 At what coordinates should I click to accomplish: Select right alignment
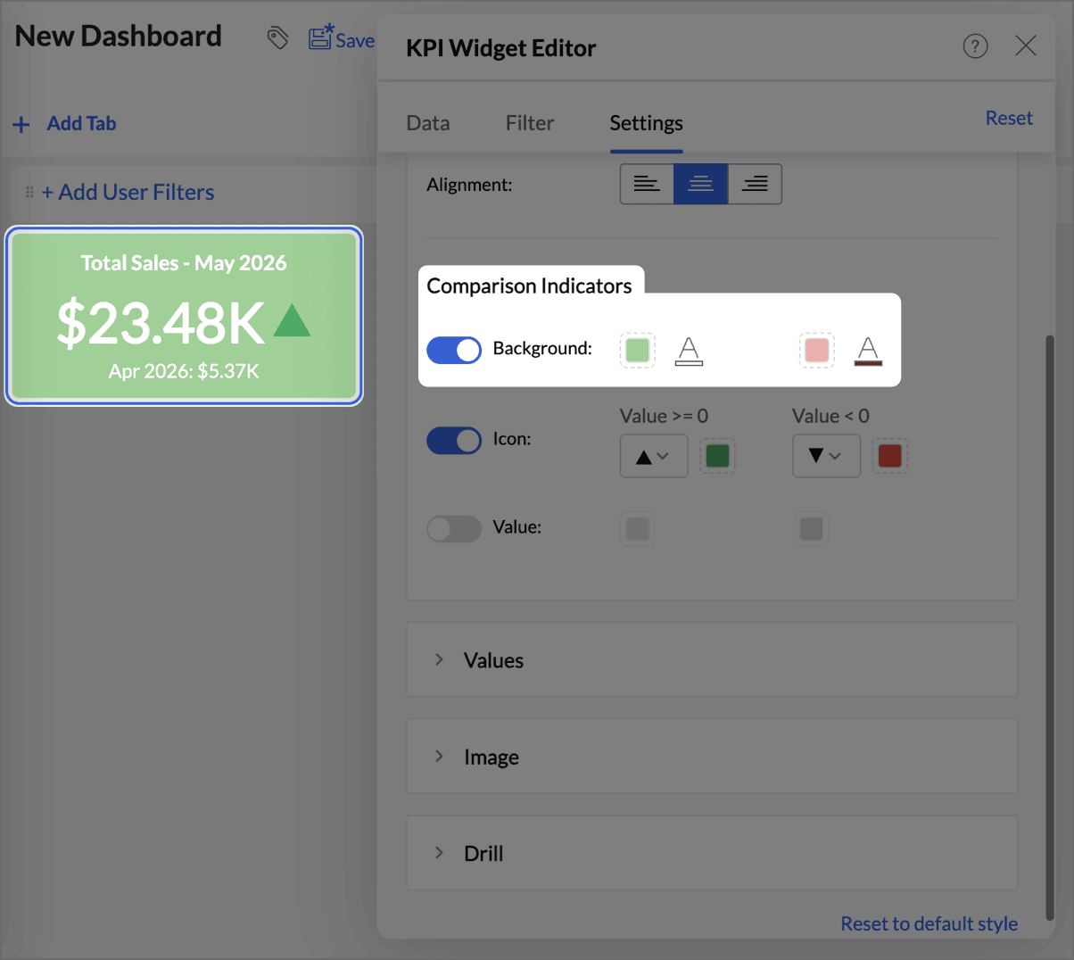[x=755, y=184]
